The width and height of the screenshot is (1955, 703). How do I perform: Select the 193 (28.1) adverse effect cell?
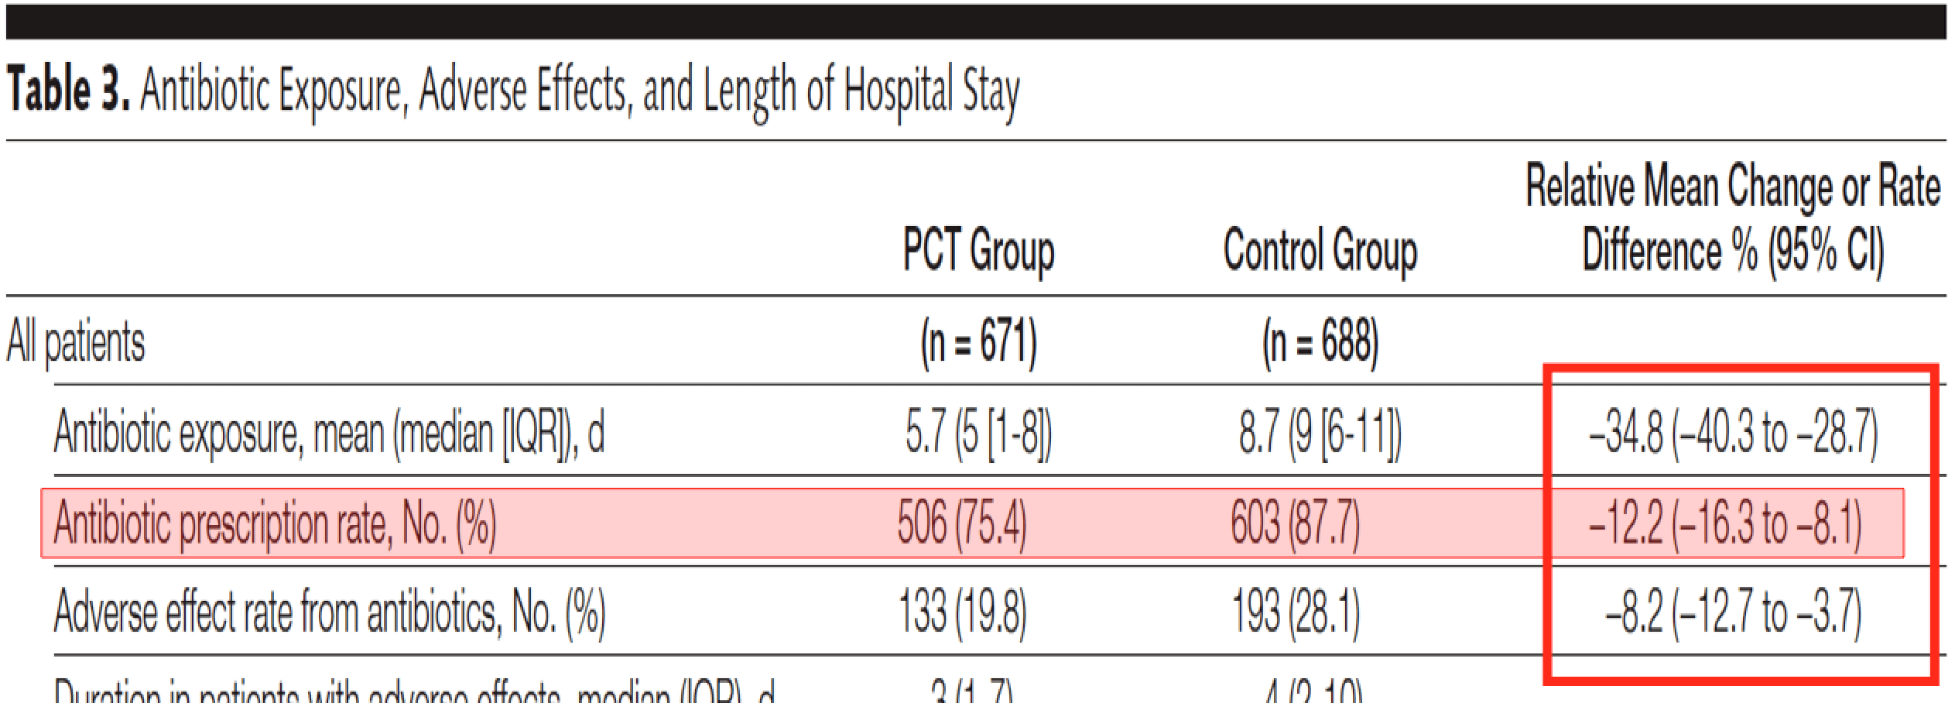click(x=1295, y=612)
